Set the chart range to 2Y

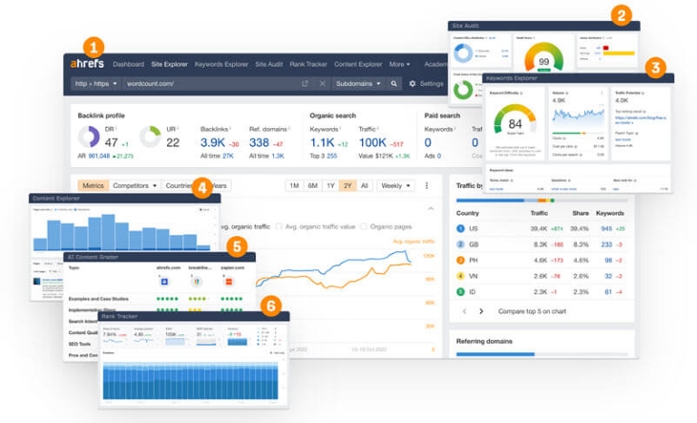click(348, 186)
